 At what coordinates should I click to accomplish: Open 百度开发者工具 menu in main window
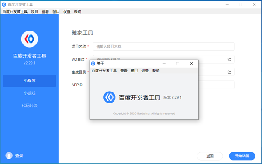point(15,11)
